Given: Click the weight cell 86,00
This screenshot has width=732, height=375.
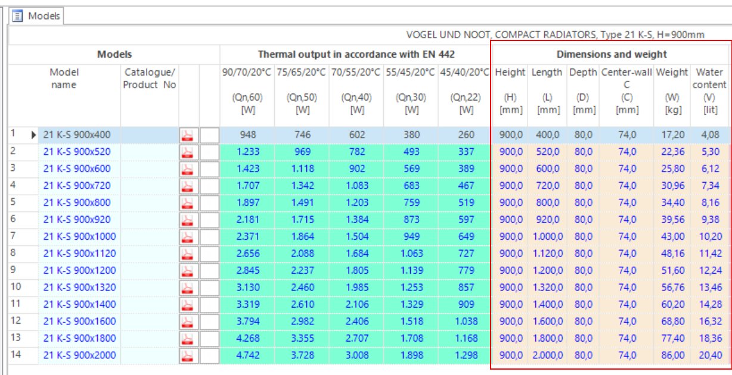Looking at the screenshot, I should tap(672, 355).
